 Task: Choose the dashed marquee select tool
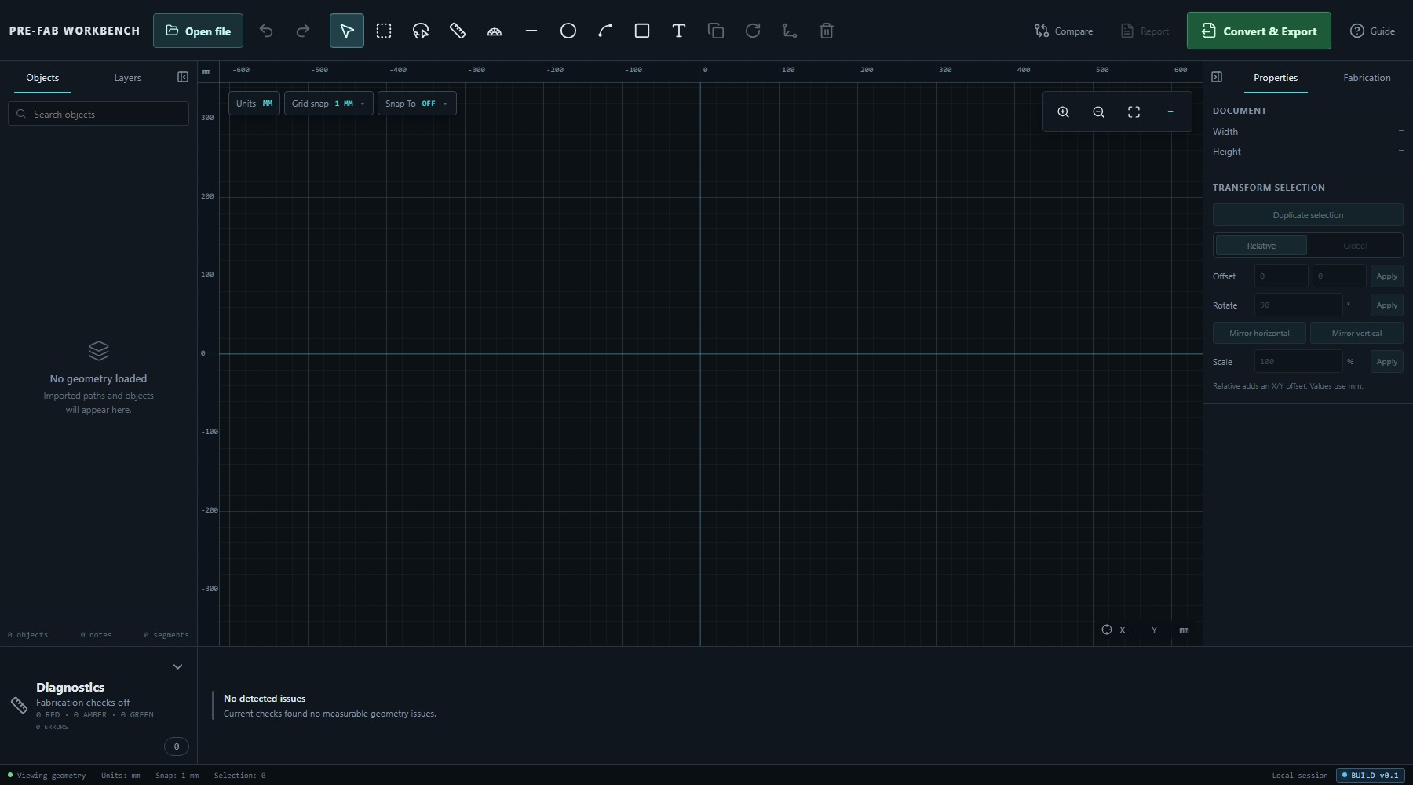tap(384, 31)
